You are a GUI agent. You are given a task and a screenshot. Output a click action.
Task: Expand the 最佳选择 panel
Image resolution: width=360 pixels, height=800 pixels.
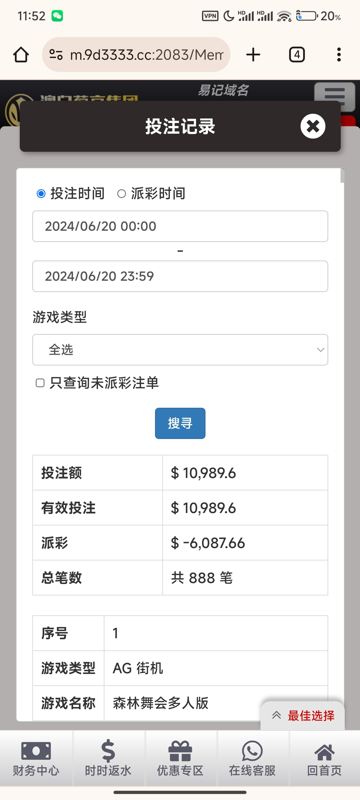tap(303, 715)
